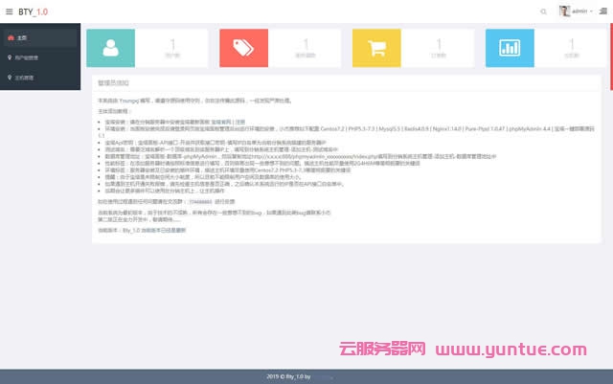Click the BTY_1.0 logo text

coord(33,11)
